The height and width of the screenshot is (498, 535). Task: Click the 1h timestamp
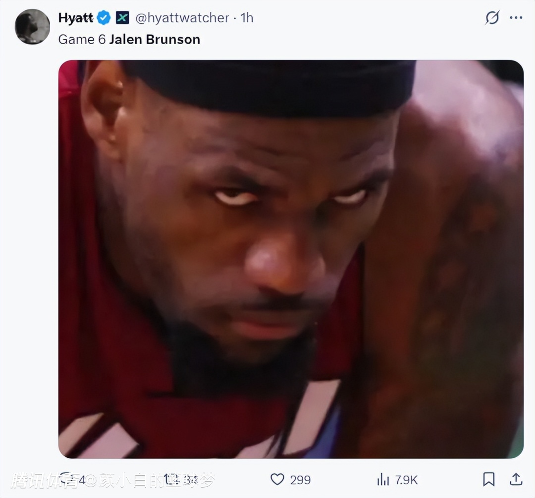pyautogui.click(x=247, y=18)
